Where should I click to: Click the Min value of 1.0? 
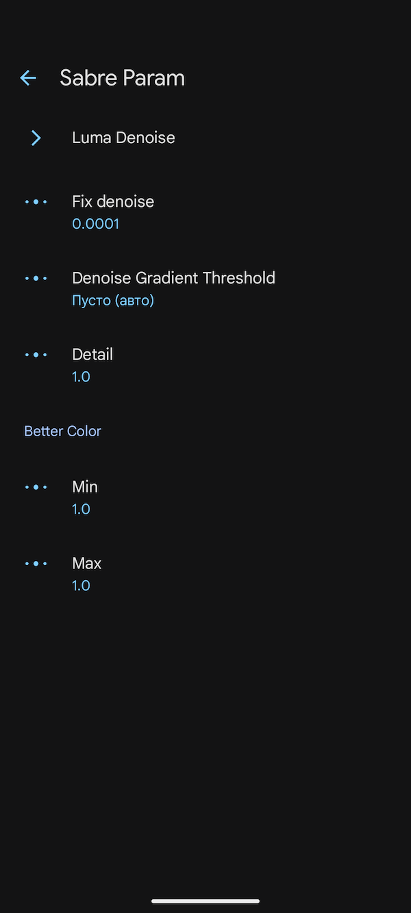coord(81,508)
